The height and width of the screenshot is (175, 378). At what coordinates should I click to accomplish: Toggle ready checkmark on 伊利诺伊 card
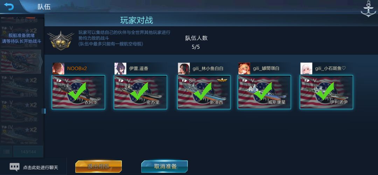325,92
